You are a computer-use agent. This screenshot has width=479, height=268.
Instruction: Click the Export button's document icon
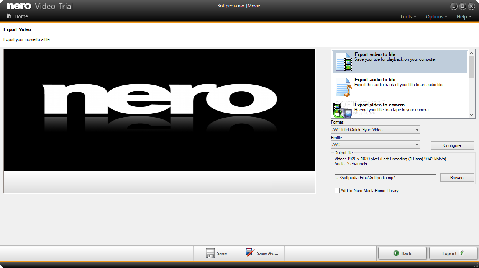pos(461,253)
